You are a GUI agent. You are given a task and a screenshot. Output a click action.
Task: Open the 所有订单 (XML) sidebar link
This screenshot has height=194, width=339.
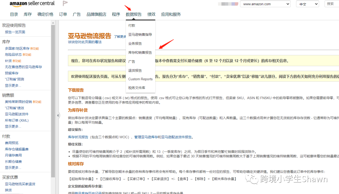point(17,120)
